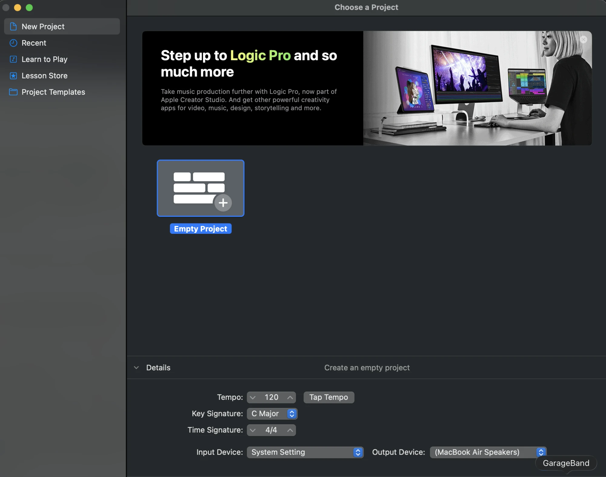Image resolution: width=606 pixels, height=477 pixels.
Task: Click the Learn to Play music note icon
Action: [13, 59]
